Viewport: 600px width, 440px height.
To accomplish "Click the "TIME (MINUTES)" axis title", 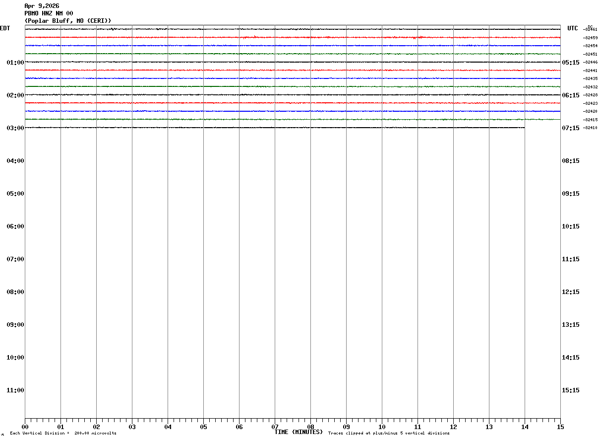I will tap(299, 432).
